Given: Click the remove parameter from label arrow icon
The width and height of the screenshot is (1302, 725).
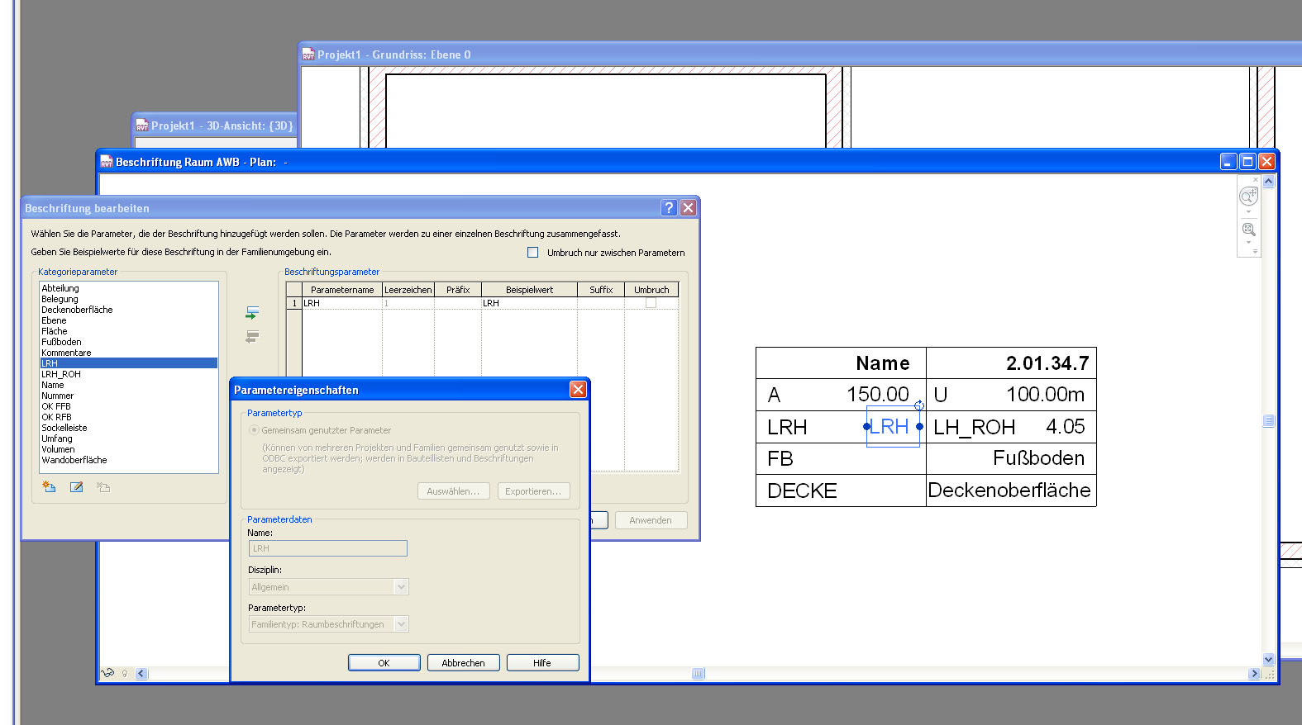Looking at the screenshot, I should tap(252, 336).
